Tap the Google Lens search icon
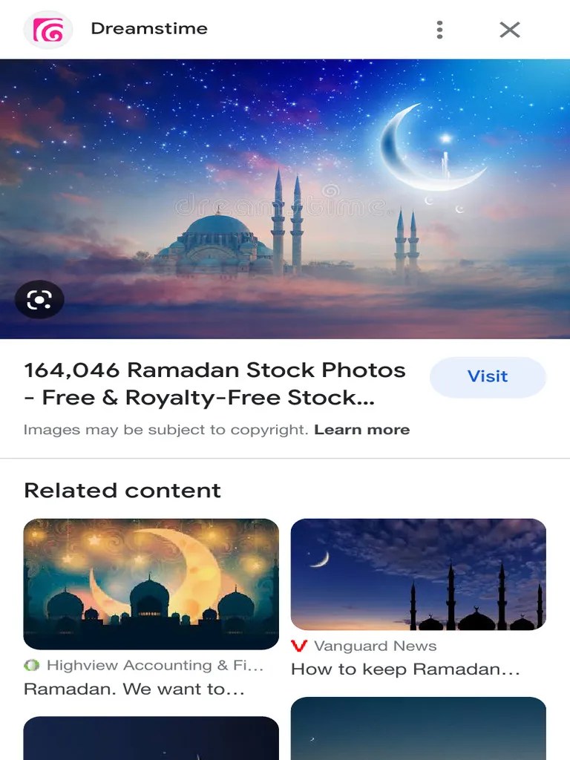570x760 pixels. tap(39, 300)
